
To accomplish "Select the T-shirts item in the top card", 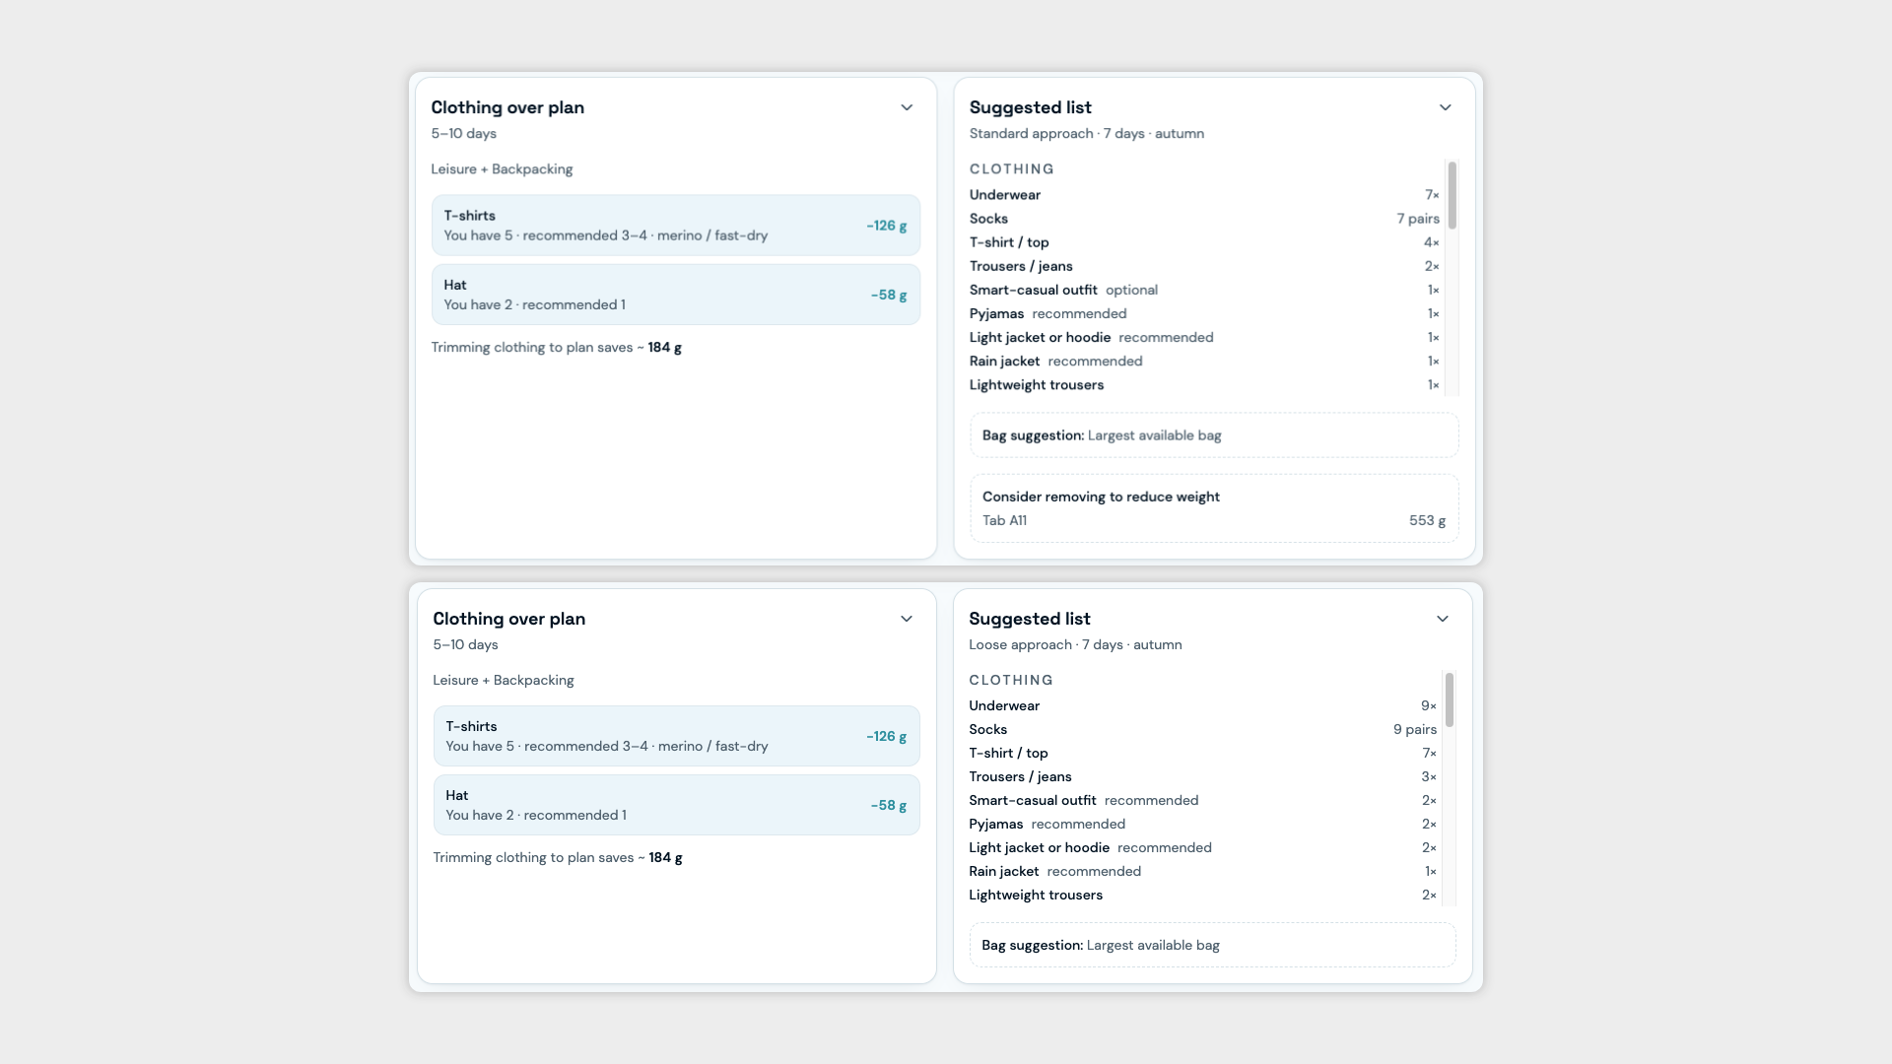I will (676, 226).
